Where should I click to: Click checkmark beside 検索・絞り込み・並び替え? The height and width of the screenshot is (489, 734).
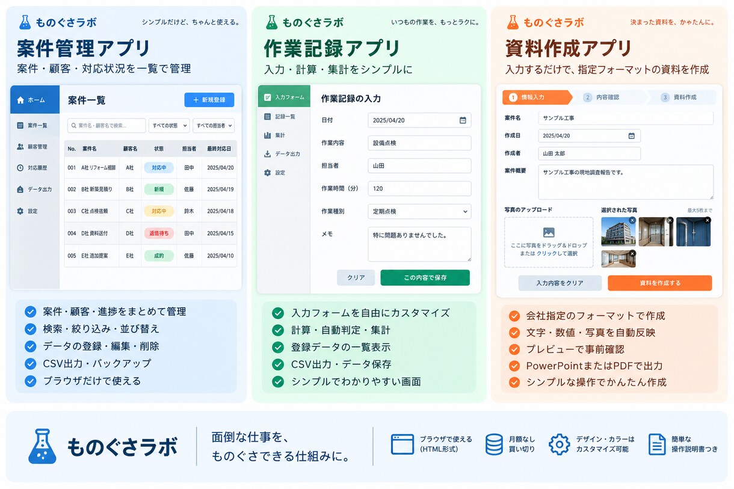pos(30,329)
